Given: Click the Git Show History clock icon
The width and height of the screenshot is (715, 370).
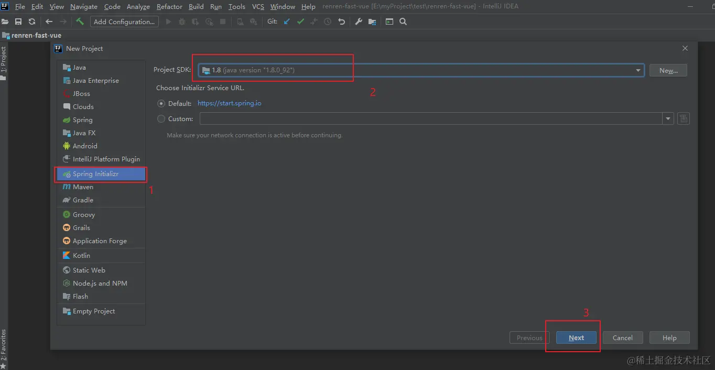Looking at the screenshot, I should [x=328, y=21].
